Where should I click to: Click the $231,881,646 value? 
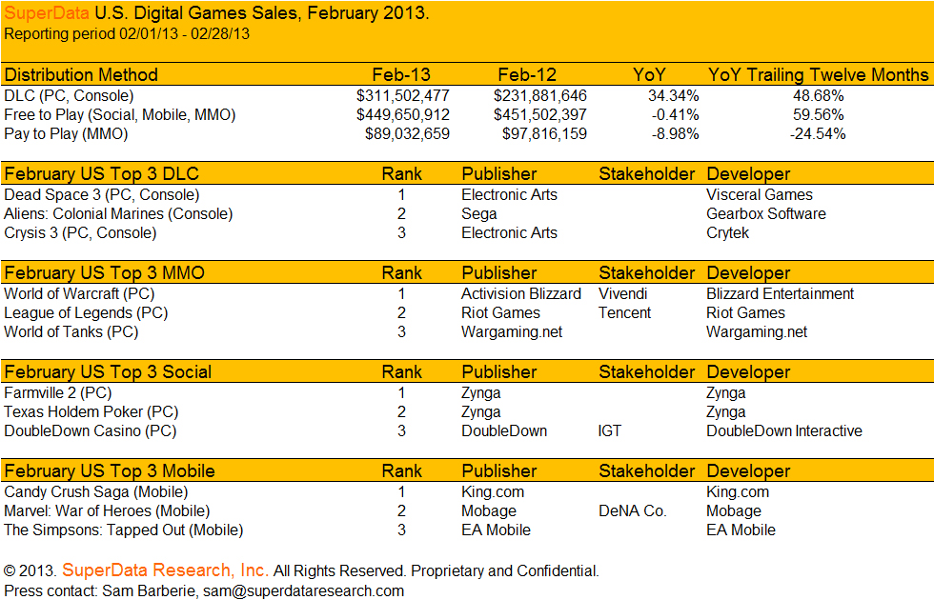pos(540,96)
